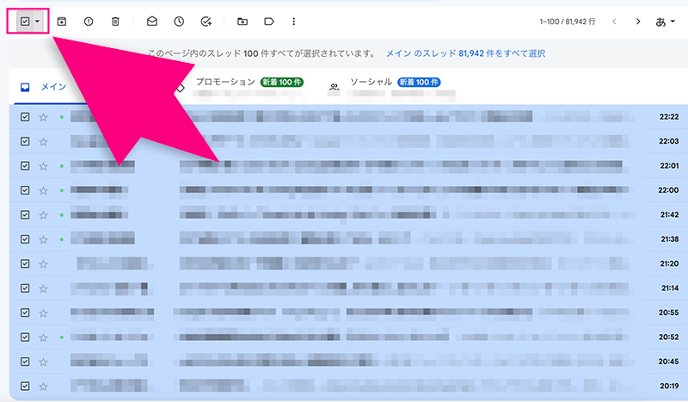Uncheck the email received at 22:03
Screen dimensions: 688x402
point(25,141)
